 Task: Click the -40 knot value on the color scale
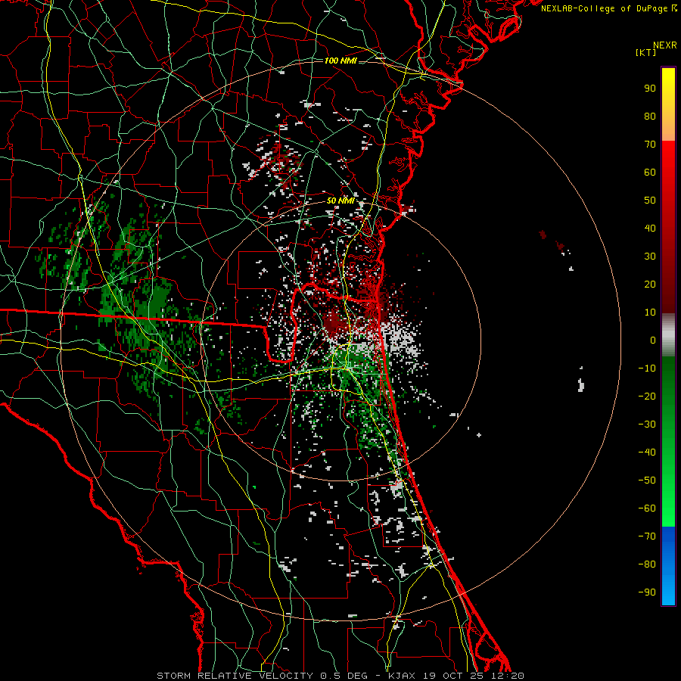click(647, 452)
